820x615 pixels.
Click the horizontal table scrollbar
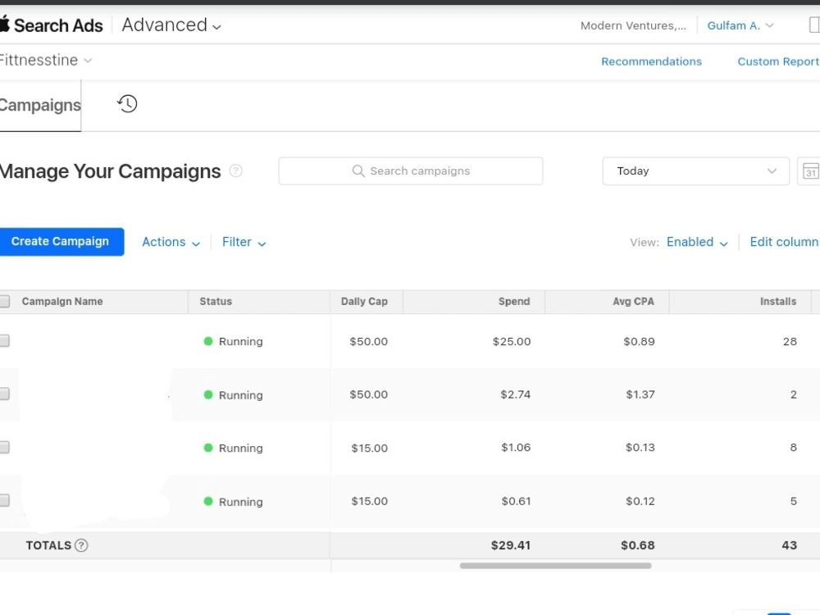click(x=555, y=565)
